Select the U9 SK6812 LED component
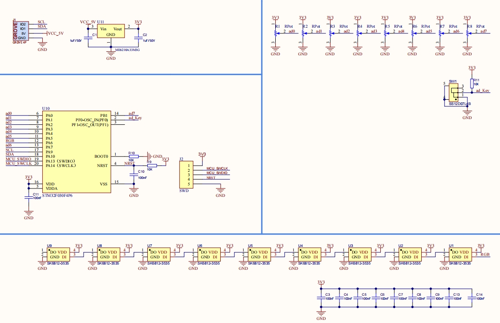Image resolution: width=500 pixels, height=323 pixels. (58, 254)
